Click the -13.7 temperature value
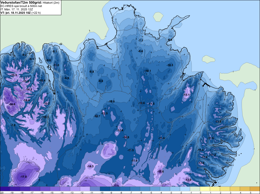The height and width of the screenshot is (194, 260). 47,103
